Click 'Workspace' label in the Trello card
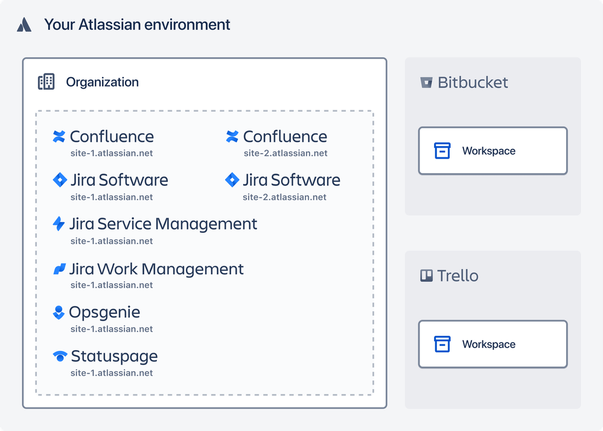Image resolution: width=603 pixels, height=431 pixels. [x=489, y=344]
